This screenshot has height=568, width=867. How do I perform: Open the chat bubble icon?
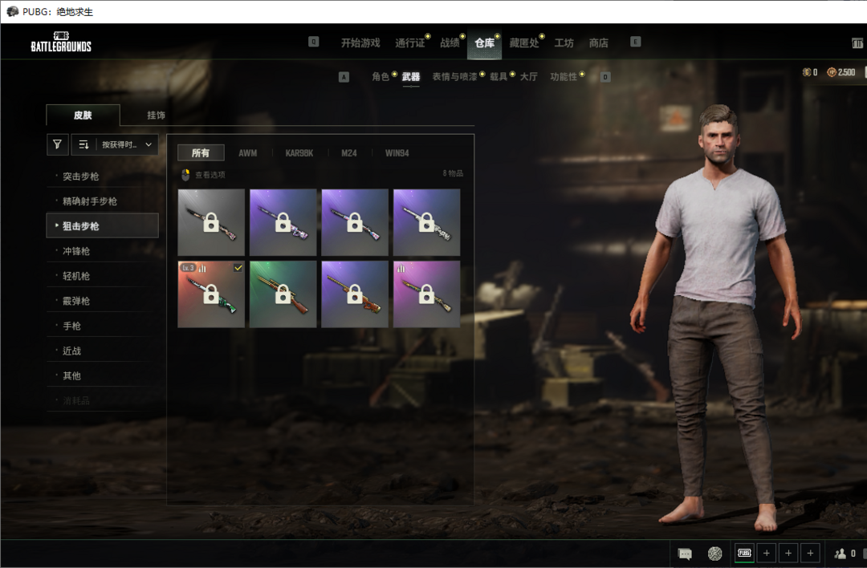685,554
